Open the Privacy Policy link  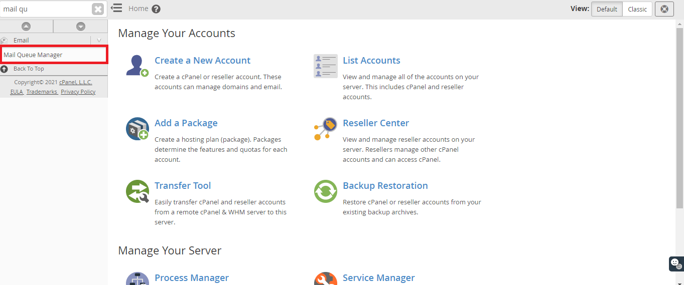[x=78, y=92]
